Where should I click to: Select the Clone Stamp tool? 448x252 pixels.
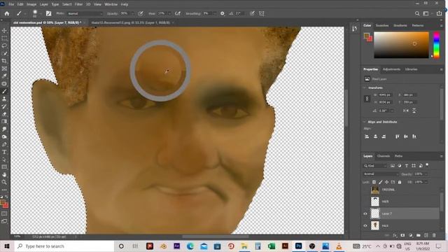(4, 99)
